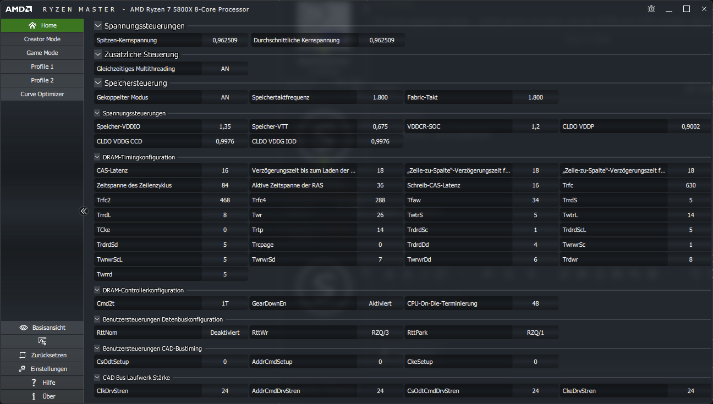Collapse the top Spannungssteuerungen section
Viewport: 713px width, 404px height.
(x=98, y=26)
